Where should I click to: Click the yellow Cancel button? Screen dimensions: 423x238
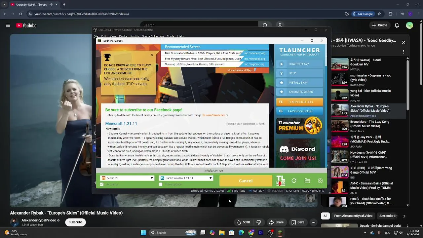[246, 181]
